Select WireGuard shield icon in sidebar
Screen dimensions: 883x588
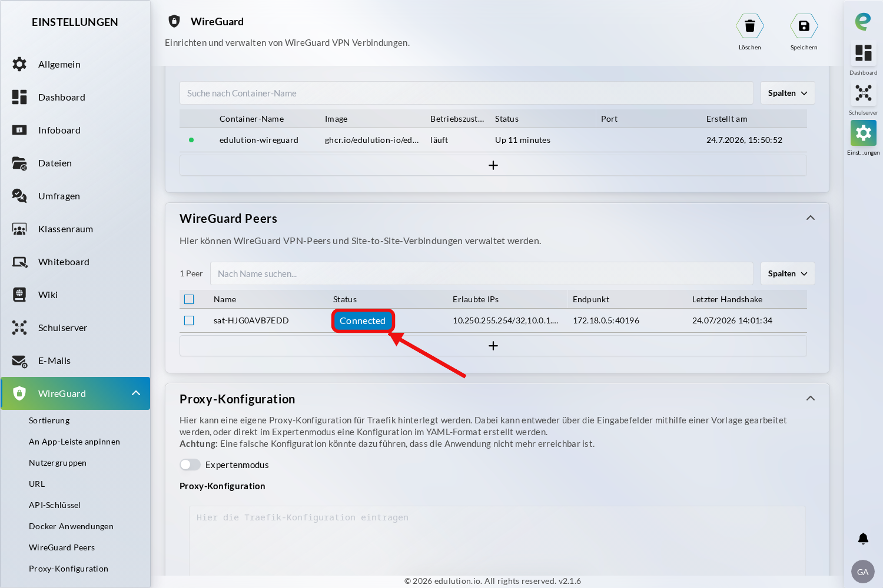click(19, 393)
